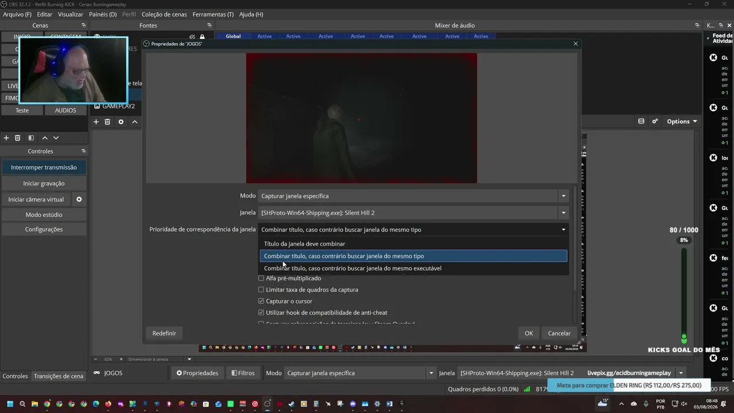
Task: Click Interromper transmissão
Action: pyautogui.click(x=44, y=167)
